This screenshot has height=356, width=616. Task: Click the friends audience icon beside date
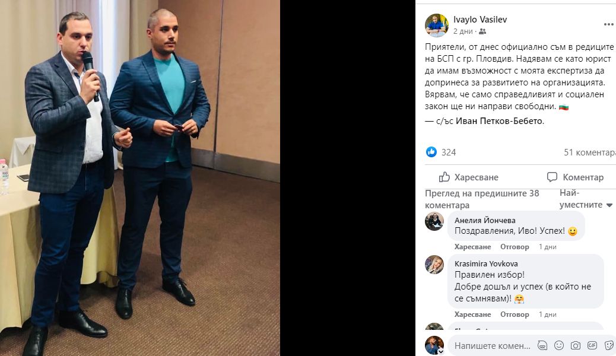482,31
